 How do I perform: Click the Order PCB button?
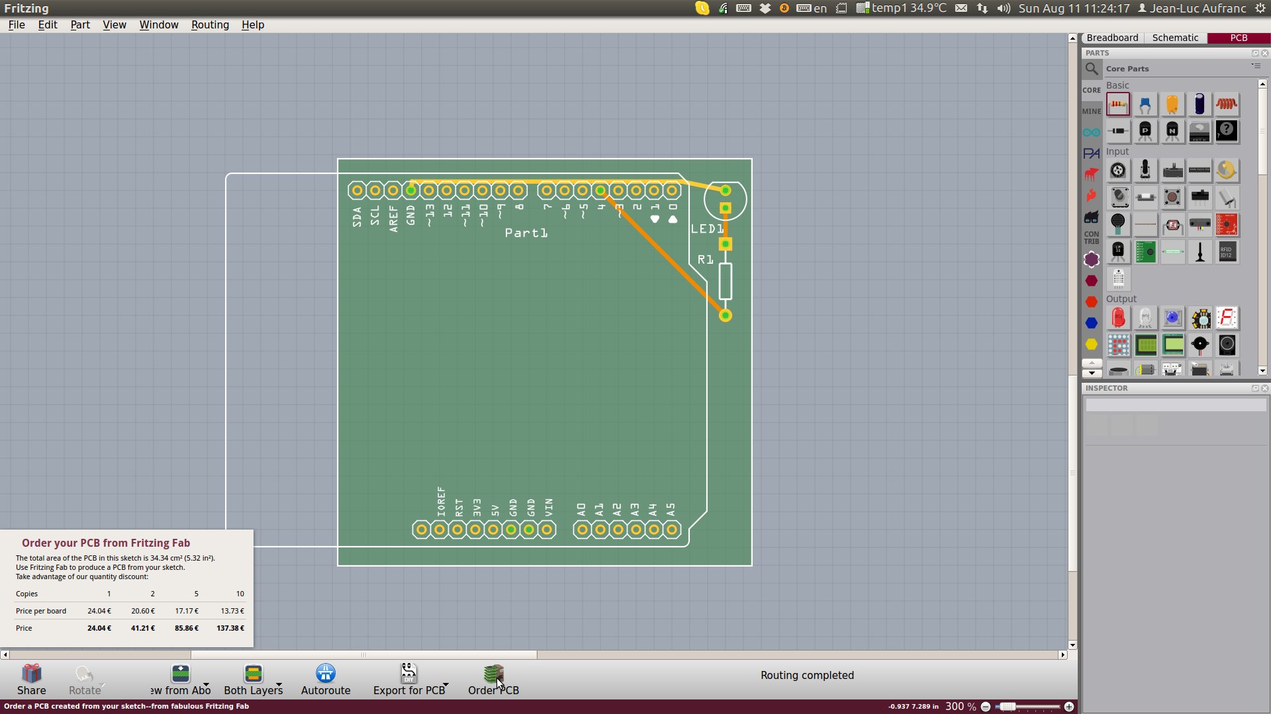pyautogui.click(x=493, y=680)
